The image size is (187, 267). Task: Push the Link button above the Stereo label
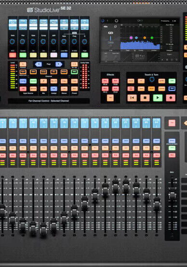point(64,89)
